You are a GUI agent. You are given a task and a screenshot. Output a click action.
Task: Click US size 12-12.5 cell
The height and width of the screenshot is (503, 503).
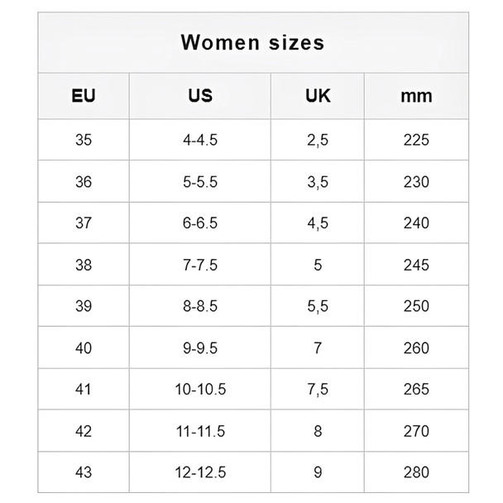pos(200,472)
